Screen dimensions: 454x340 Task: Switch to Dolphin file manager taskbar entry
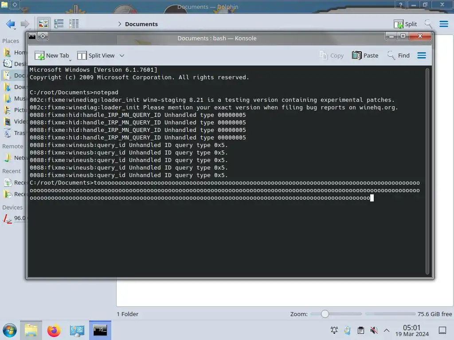[31, 330]
